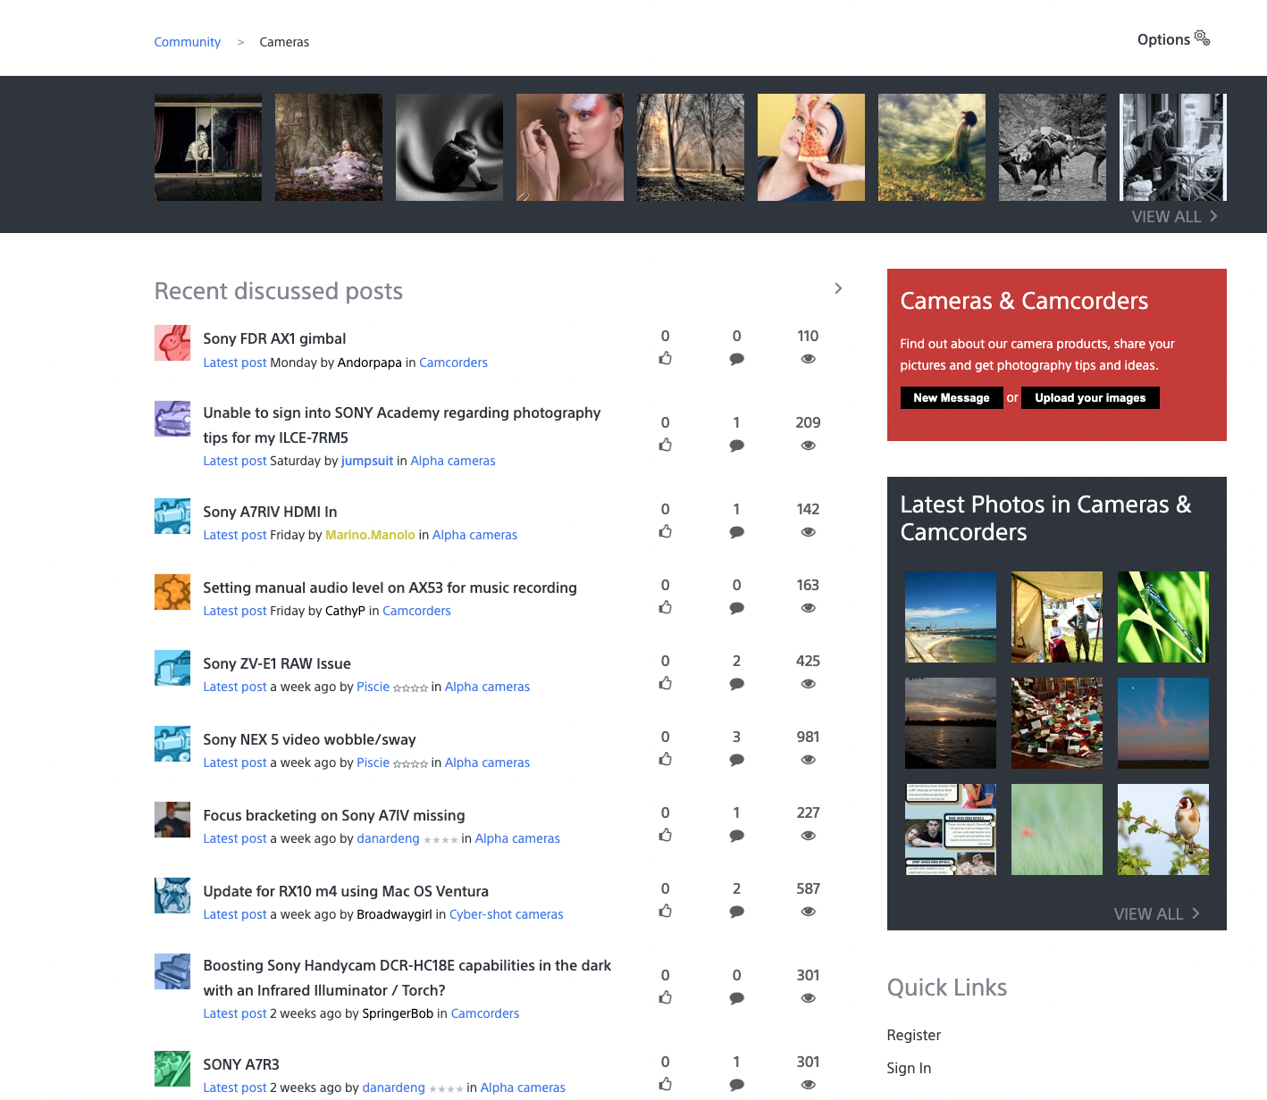Click the 981 views count
This screenshot has height=1100, width=1267.
click(x=808, y=737)
